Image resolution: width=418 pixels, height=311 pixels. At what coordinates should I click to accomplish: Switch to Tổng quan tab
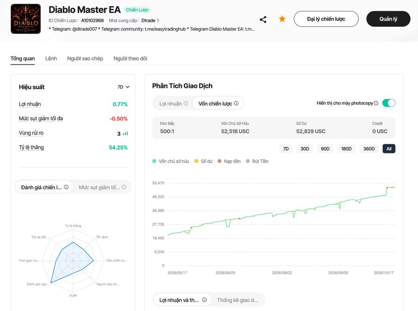pos(23,58)
